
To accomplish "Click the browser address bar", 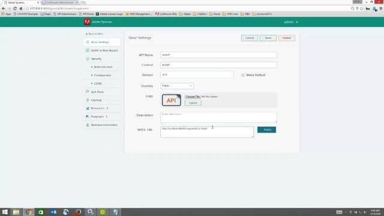I will pyautogui.click(x=186, y=8).
